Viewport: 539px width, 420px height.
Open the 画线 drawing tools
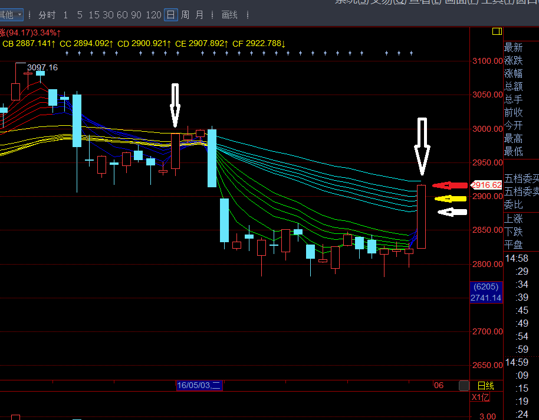[229, 15]
